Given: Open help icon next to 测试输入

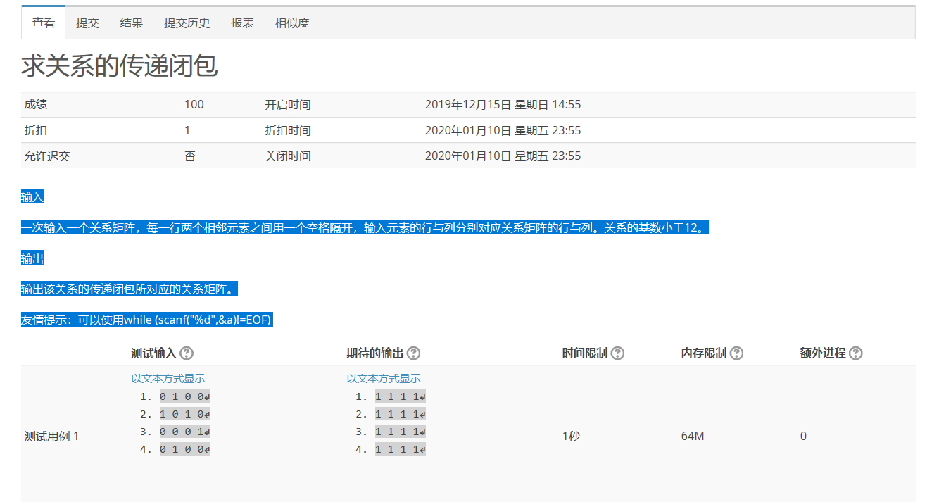Looking at the screenshot, I should (x=187, y=353).
